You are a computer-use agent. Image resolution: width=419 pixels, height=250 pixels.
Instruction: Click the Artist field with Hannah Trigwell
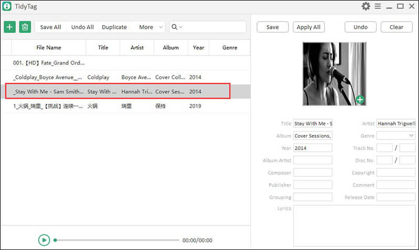click(x=396, y=123)
